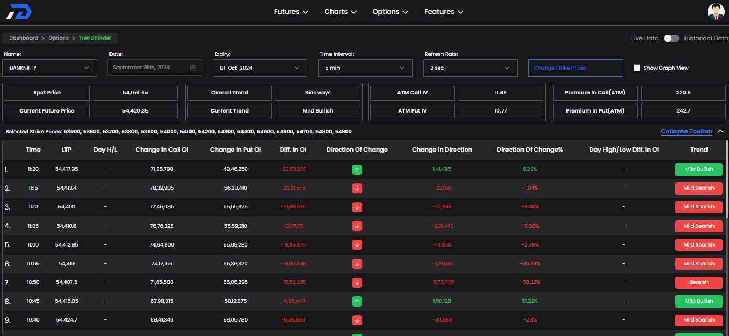
Task: Toggle Live Data to Historical Data switch
Action: pyautogui.click(x=671, y=38)
